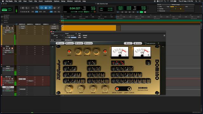Open the File menu
203x114 pixels.
pos(16,1)
